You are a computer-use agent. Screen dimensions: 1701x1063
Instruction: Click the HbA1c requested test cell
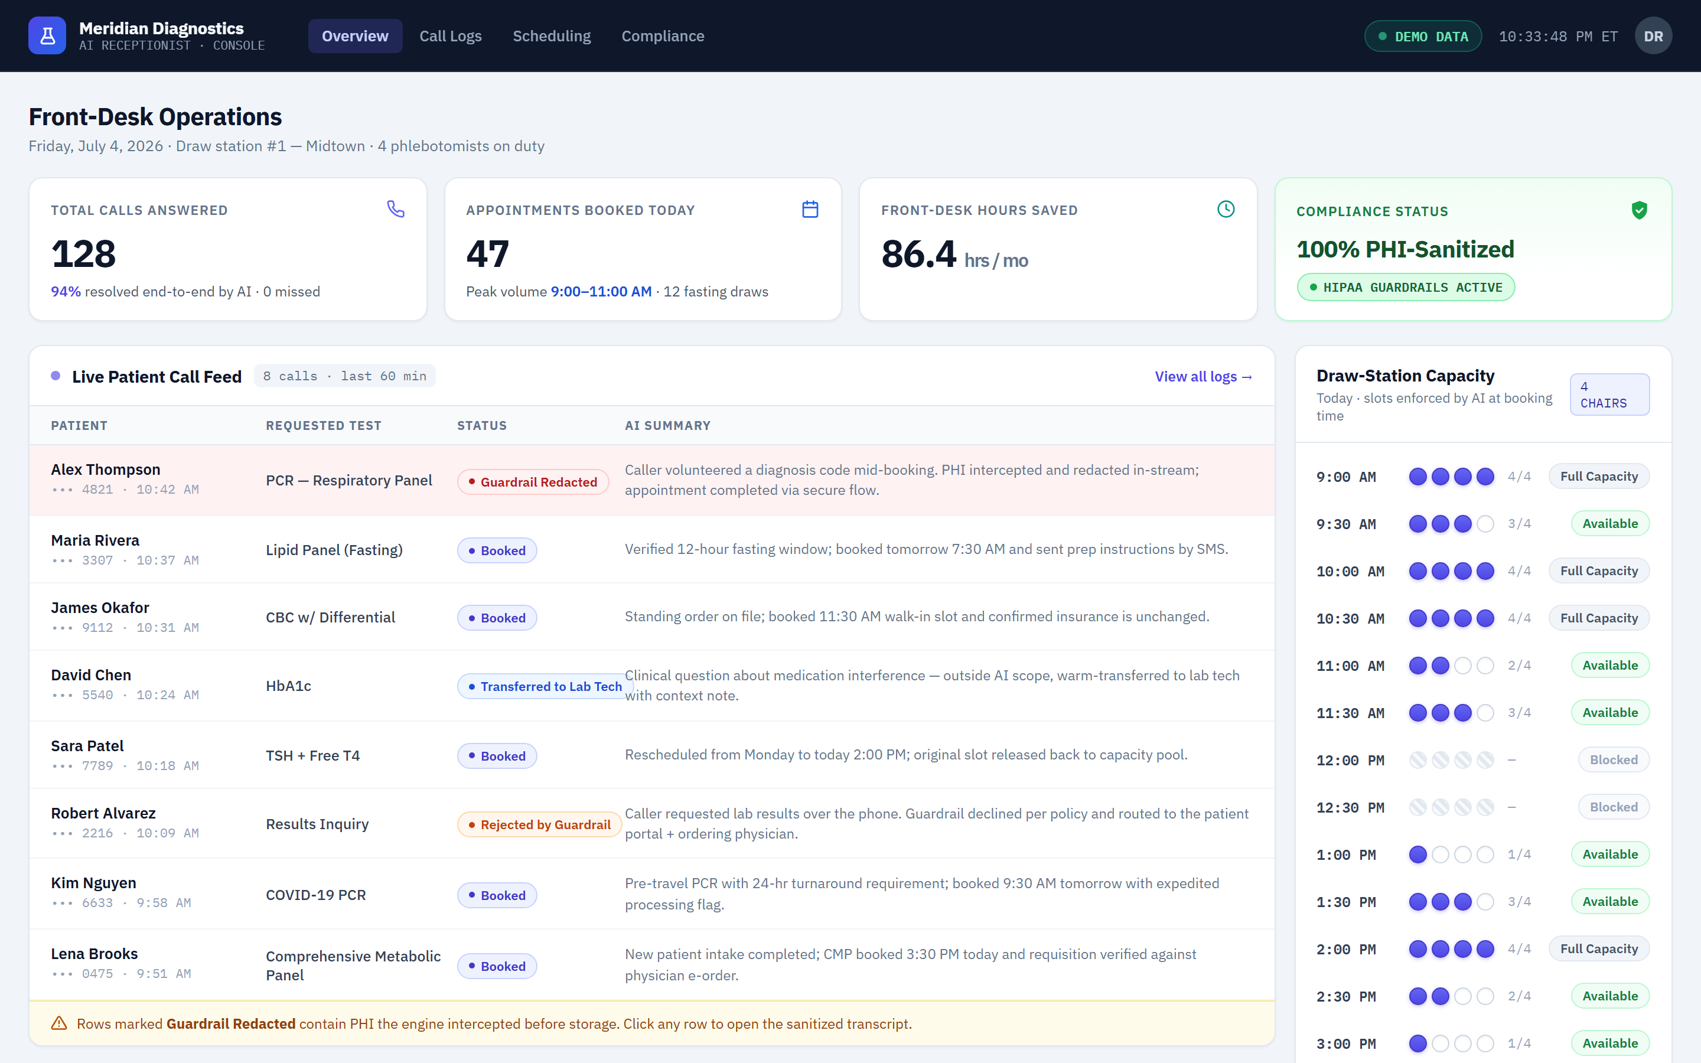pos(288,686)
